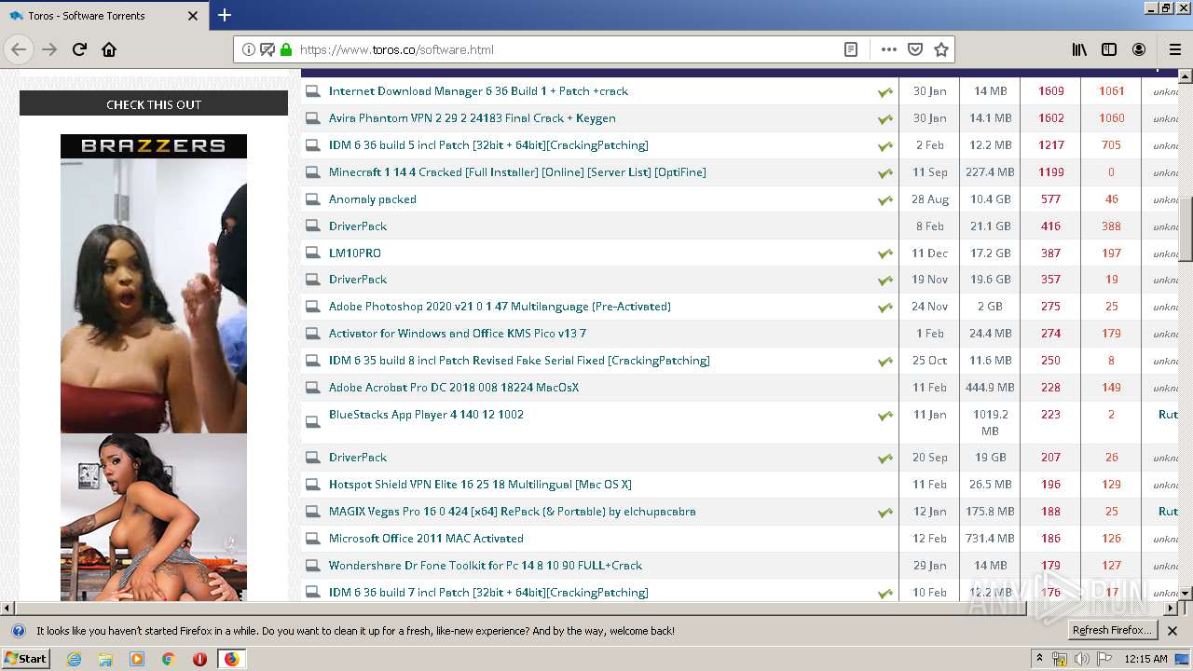Open the Library bookmarks icon

pos(1079,49)
